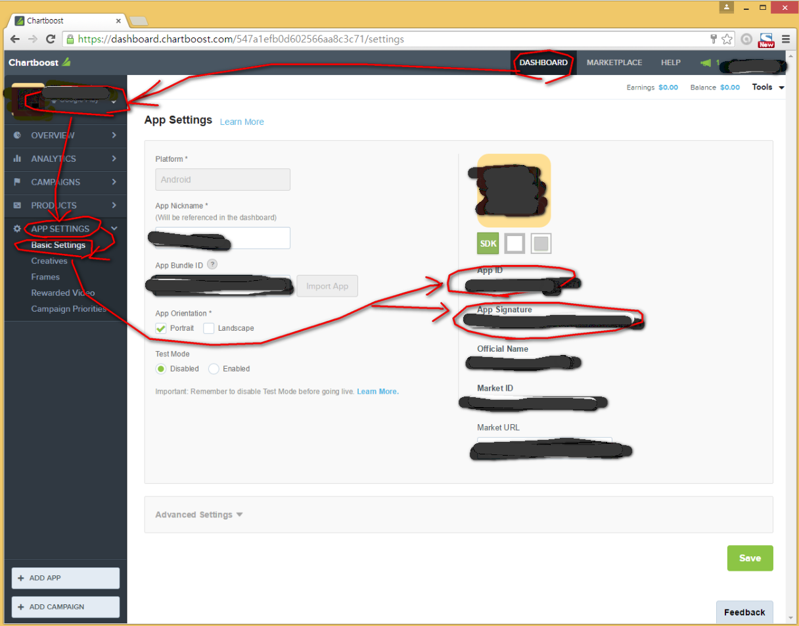Viewport: 799px width, 626px height.
Task: Click the Analytics bar chart icon
Action: (x=18, y=158)
